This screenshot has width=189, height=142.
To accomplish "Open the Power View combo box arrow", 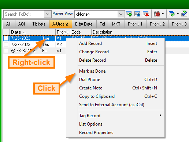I will (x=121, y=14).
